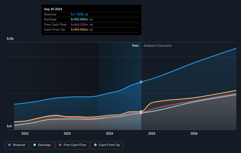This screenshot has height=153, width=241.
Task: Click the Revenue row label in tooltip
Action: coord(50,14)
